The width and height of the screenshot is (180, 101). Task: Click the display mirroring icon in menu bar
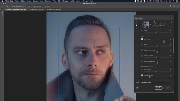pos(138,1)
